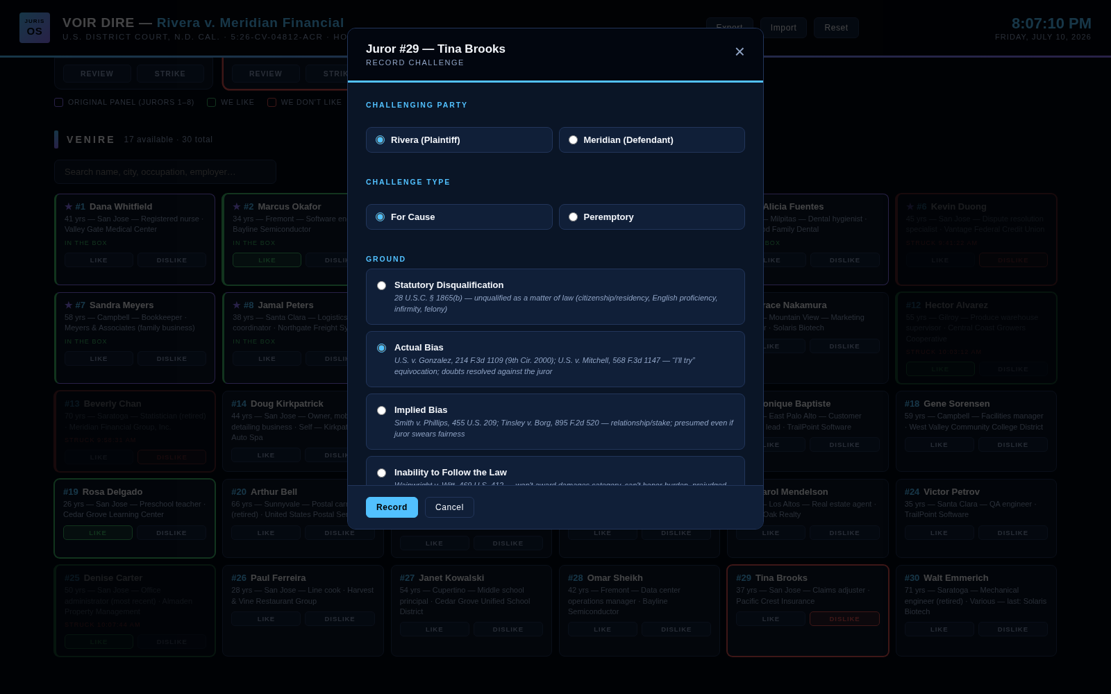Dislike juror #12 Hector Alvarez
This screenshot has width=1111, height=694.
point(1013,369)
